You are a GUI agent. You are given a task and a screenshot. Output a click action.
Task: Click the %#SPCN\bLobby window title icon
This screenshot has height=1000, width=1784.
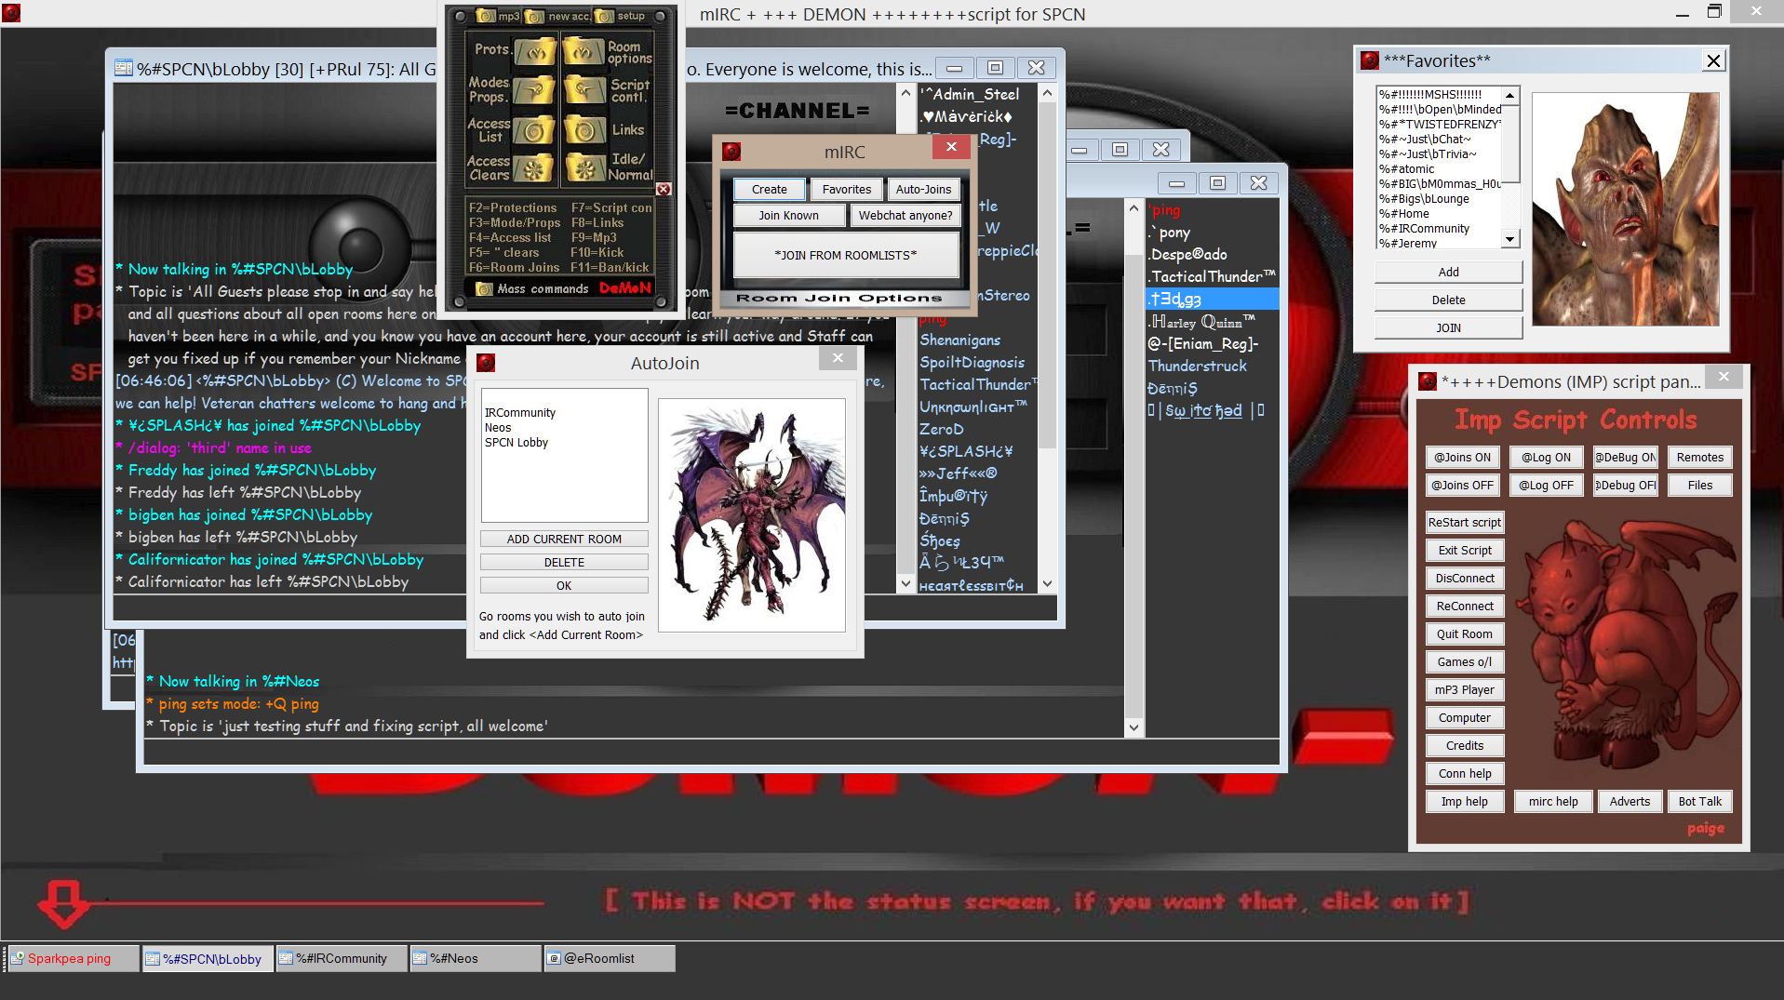coord(124,68)
